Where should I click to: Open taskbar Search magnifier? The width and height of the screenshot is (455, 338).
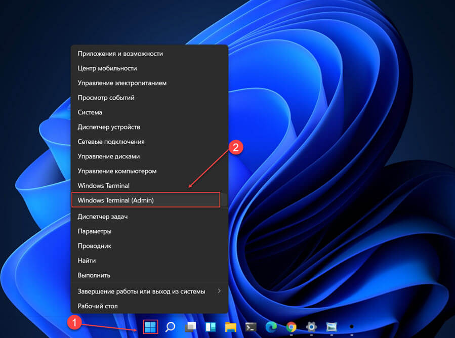click(x=171, y=327)
